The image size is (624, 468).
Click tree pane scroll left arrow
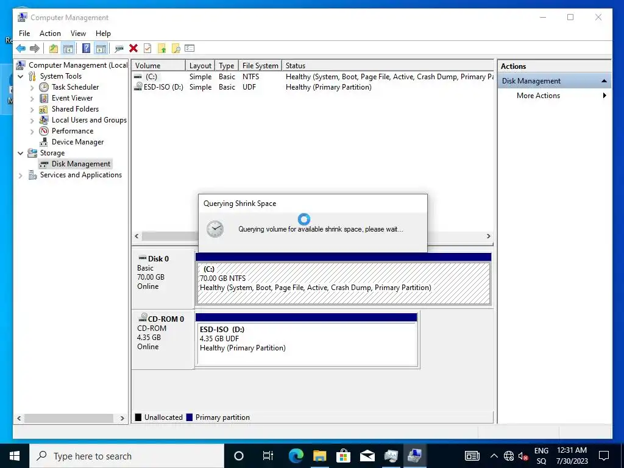19,418
